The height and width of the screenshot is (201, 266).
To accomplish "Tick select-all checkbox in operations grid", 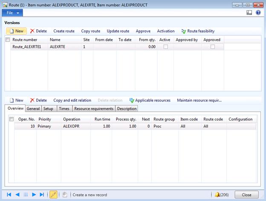I will (12, 119).
